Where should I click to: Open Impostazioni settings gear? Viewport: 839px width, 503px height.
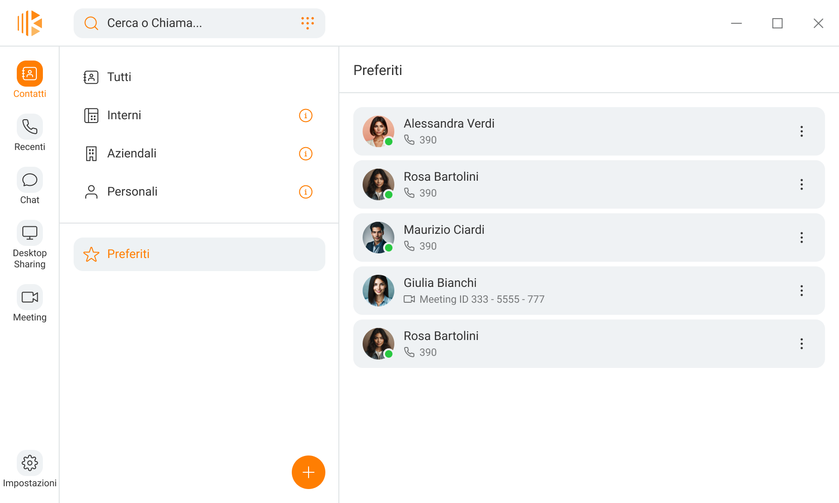point(30,463)
